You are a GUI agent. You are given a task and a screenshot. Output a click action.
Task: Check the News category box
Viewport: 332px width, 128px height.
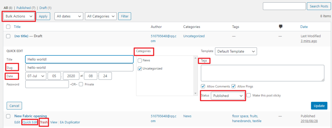click(140, 61)
